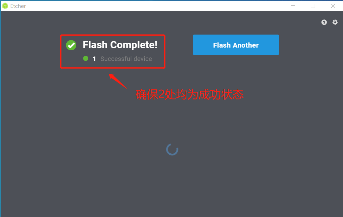This screenshot has width=343, height=217.
Task: Open the help question mark icon
Action: pos(324,22)
